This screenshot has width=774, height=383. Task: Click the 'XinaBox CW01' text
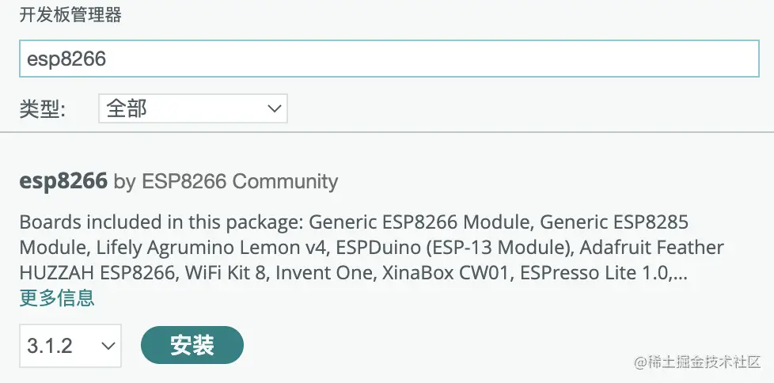[x=445, y=272]
